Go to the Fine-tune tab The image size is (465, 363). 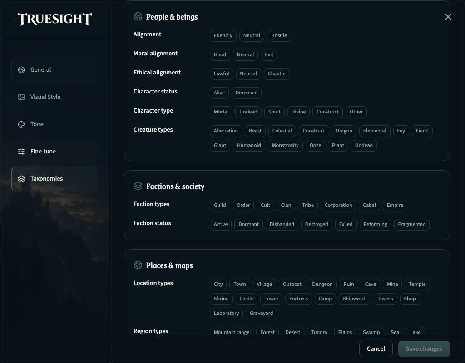55,152
